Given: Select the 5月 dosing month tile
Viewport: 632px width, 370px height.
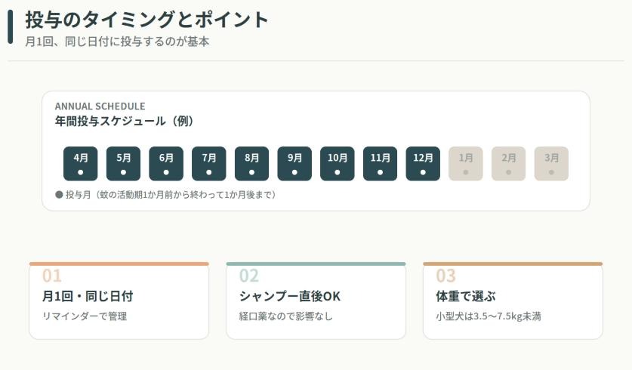Looking at the screenshot, I should pos(124,164).
